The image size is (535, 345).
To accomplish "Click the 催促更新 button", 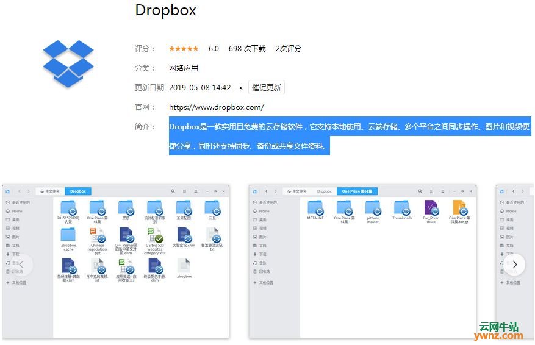I will 266,88.
